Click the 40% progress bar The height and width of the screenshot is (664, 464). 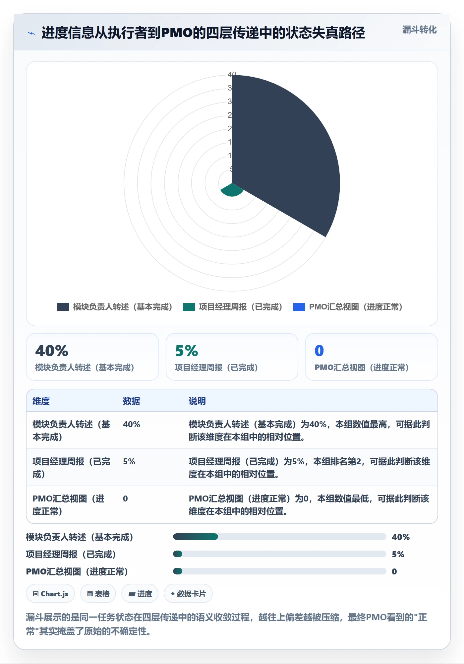point(280,537)
